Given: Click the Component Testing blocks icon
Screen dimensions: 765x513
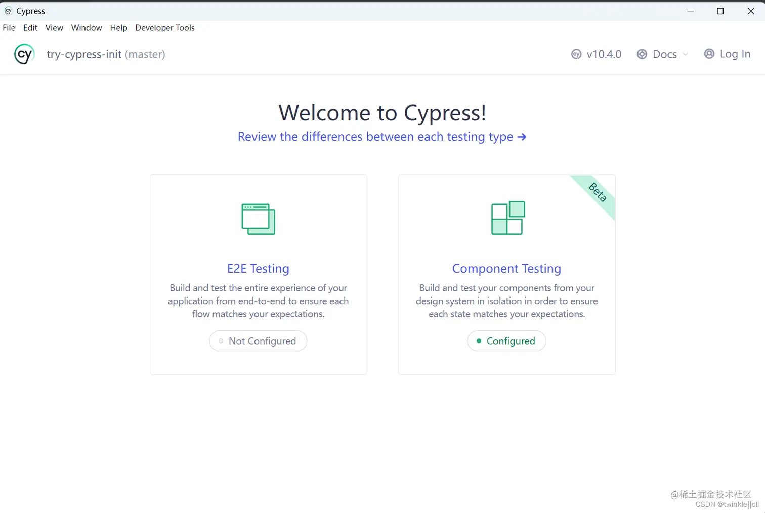Looking at the screenshot, I should tap(508, 218).
